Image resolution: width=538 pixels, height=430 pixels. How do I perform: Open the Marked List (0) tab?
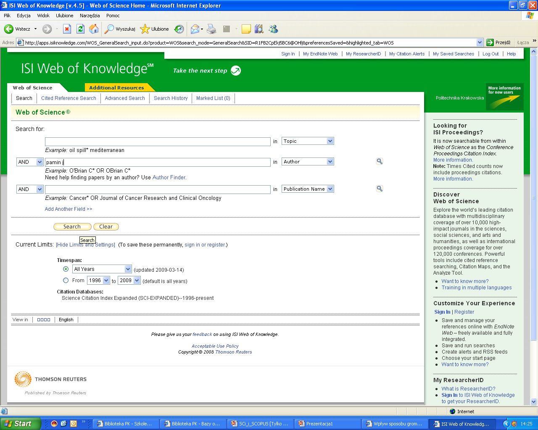tap(213, 98)
